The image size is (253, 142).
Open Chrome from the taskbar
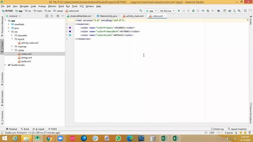click(49, 138)
